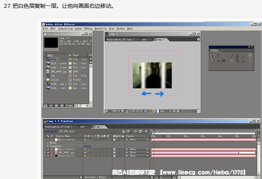Open the Animation menu

coord(100,29)
